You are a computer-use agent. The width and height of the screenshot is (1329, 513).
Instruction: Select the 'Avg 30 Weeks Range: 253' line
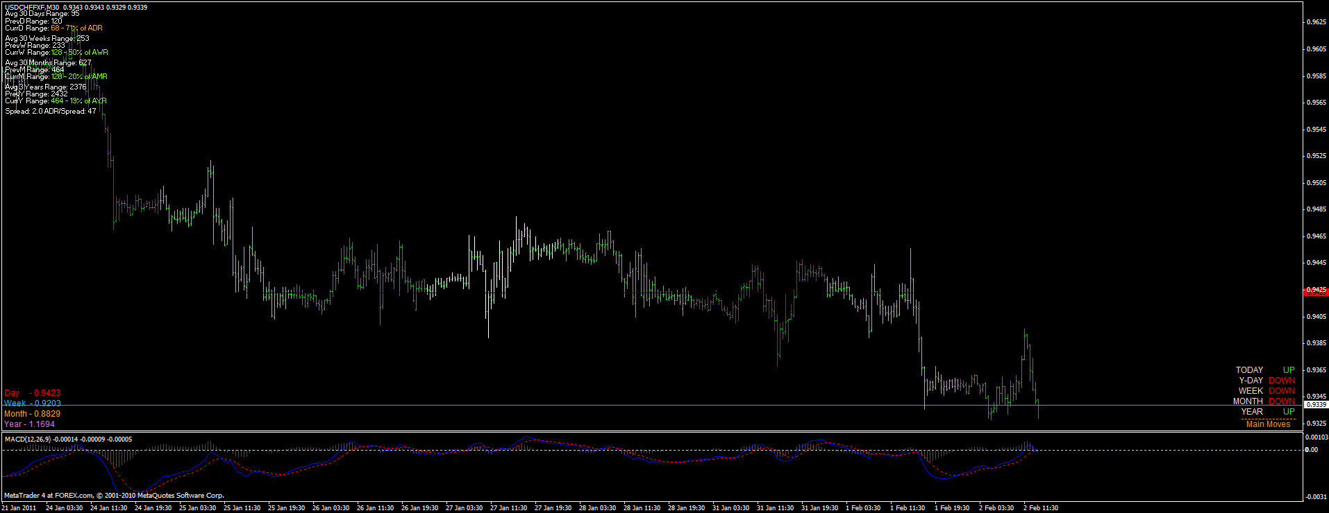(47, 39)
